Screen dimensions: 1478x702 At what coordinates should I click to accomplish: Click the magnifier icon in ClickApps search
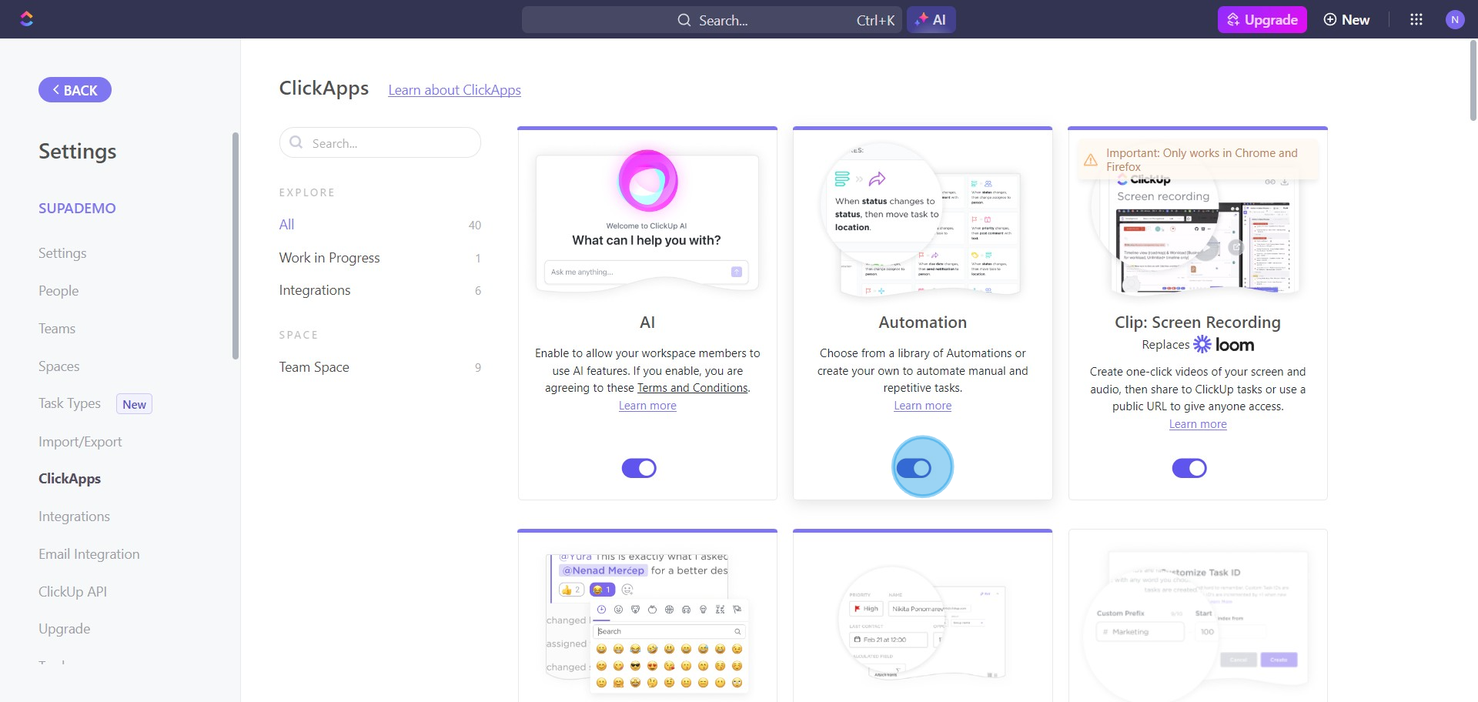(296, 142)
